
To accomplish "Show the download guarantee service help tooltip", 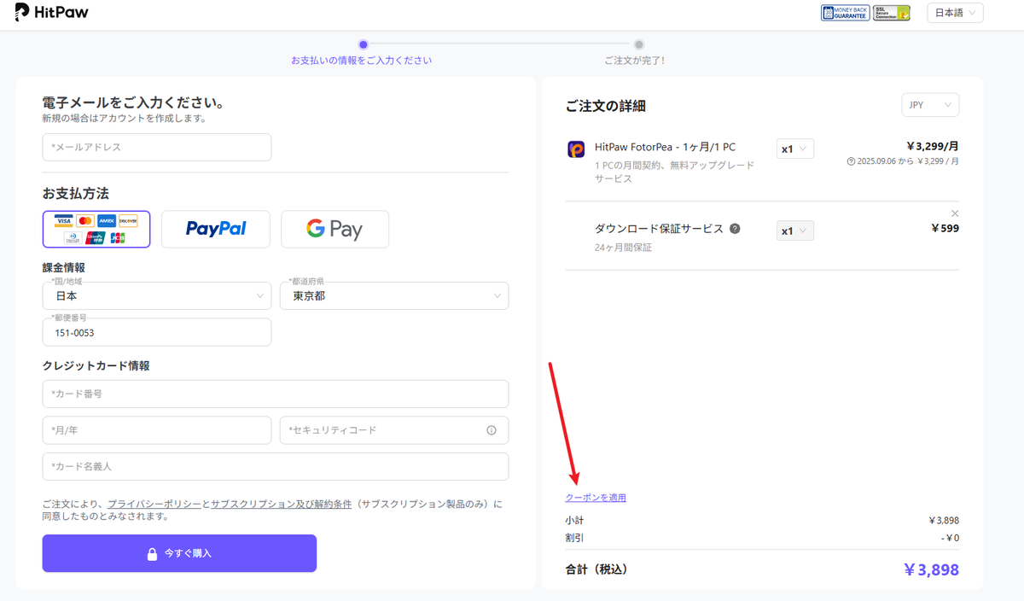I will pos(735,229).
